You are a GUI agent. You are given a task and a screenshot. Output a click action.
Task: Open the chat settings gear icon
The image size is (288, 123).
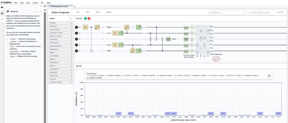(x=44, y=6)
